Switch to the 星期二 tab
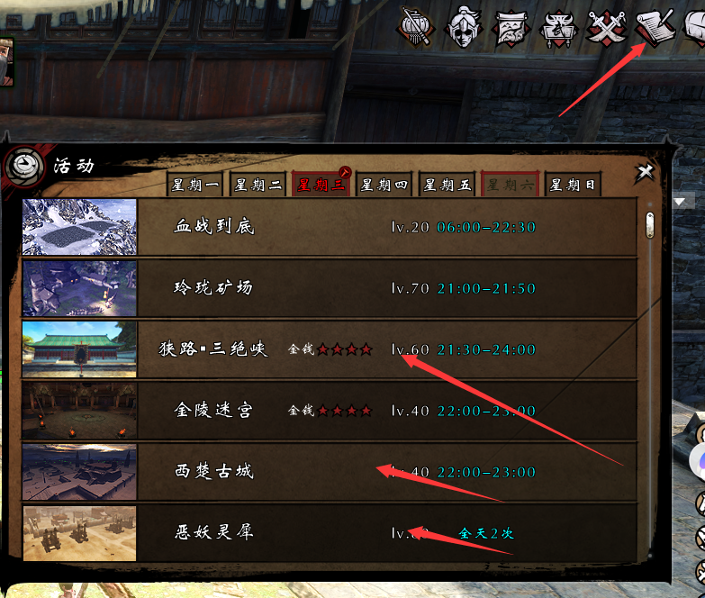Viewport: 705px width, 598px height. (x=258, y=185)
